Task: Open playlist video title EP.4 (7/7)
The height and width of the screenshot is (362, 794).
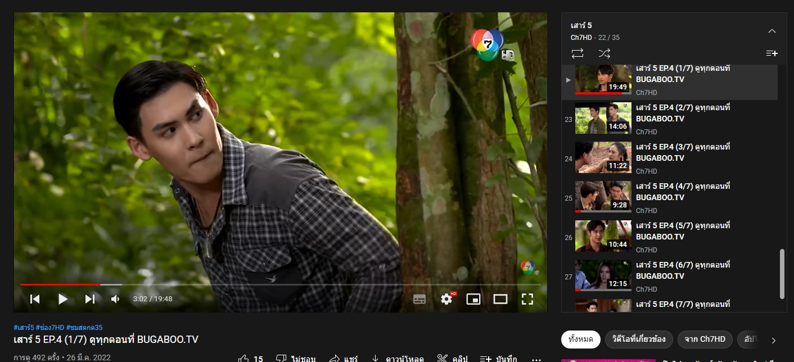Action: tap(683, 305)
